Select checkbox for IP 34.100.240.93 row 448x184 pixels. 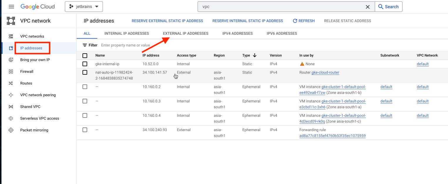tap(85, 130)
